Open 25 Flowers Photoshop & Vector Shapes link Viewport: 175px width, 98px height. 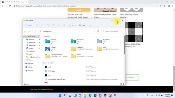(x=105, y=16)
